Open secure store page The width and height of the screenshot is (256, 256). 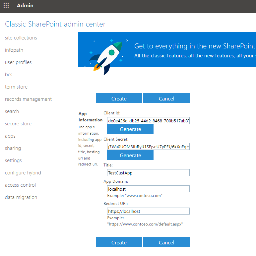click(18, 124)
